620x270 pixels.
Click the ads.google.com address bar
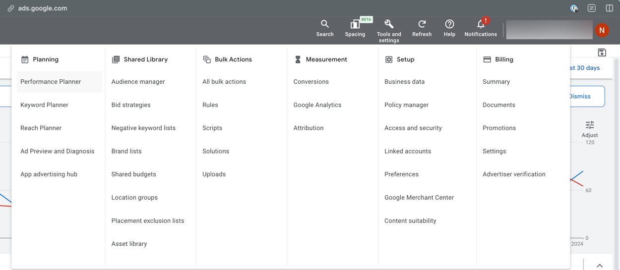pos(43,8)
